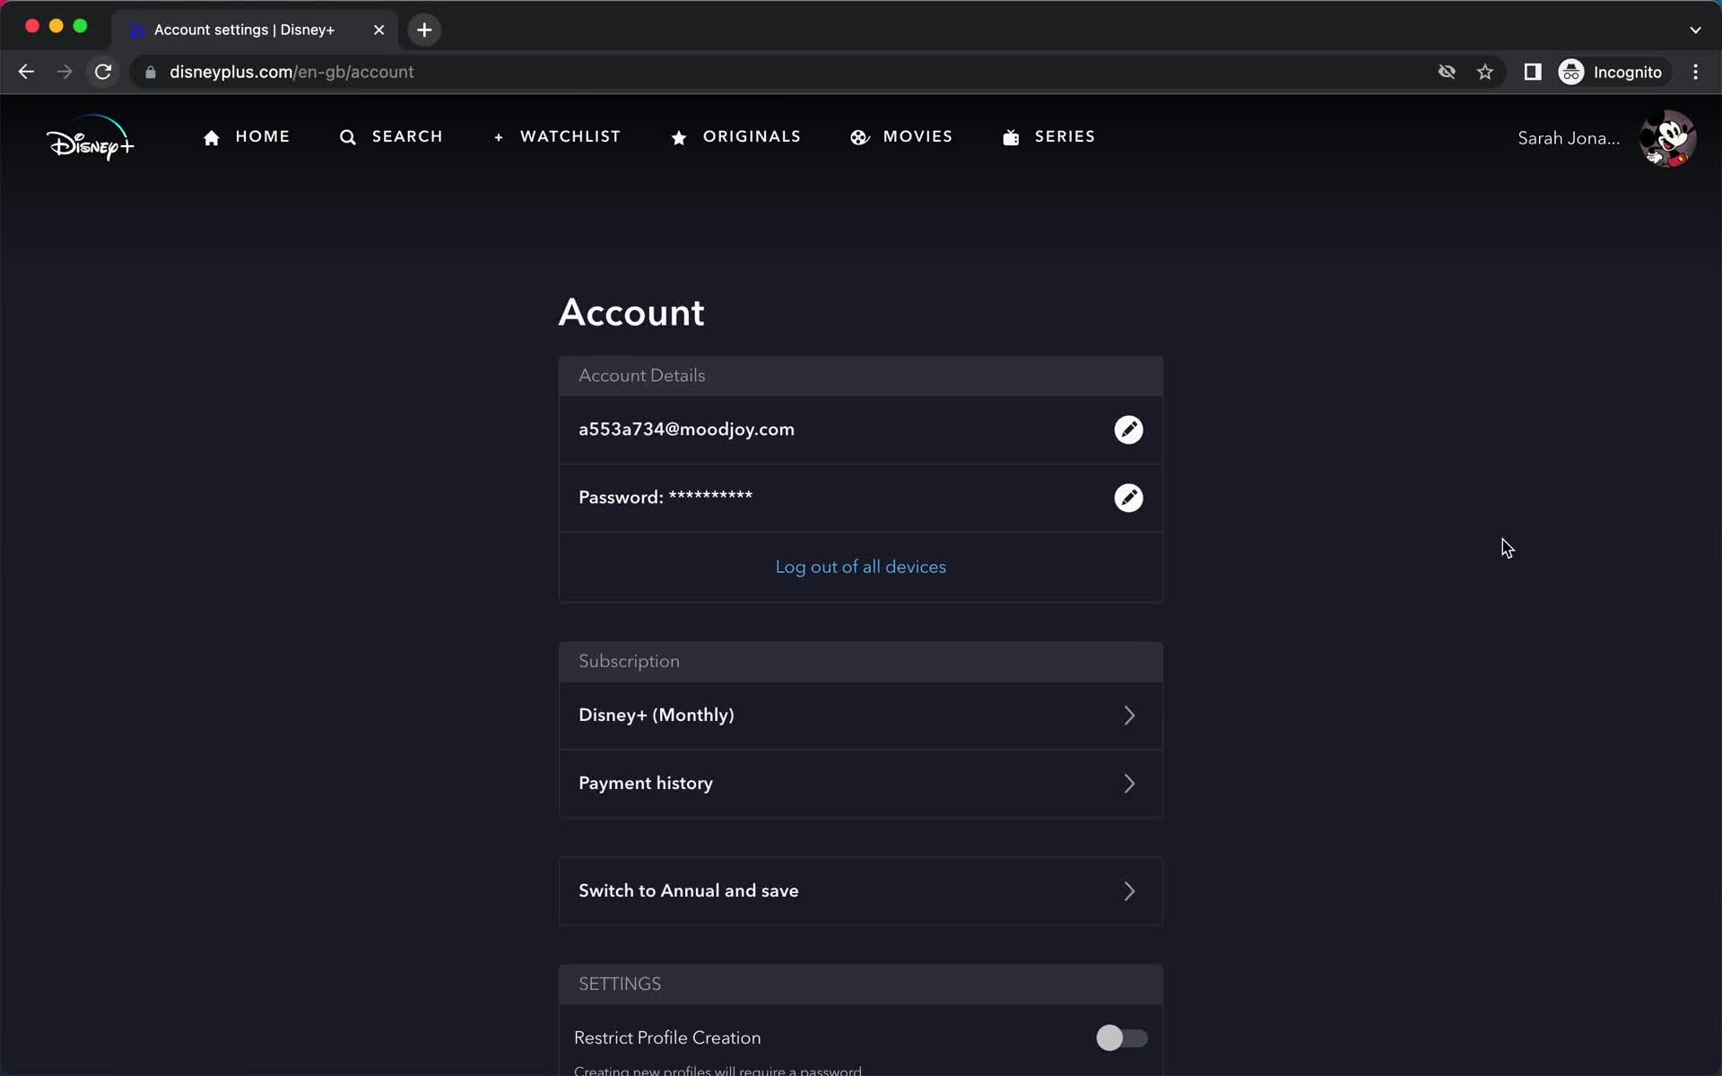Click the incognito profile icon in browser

(x=1570, y=72)
